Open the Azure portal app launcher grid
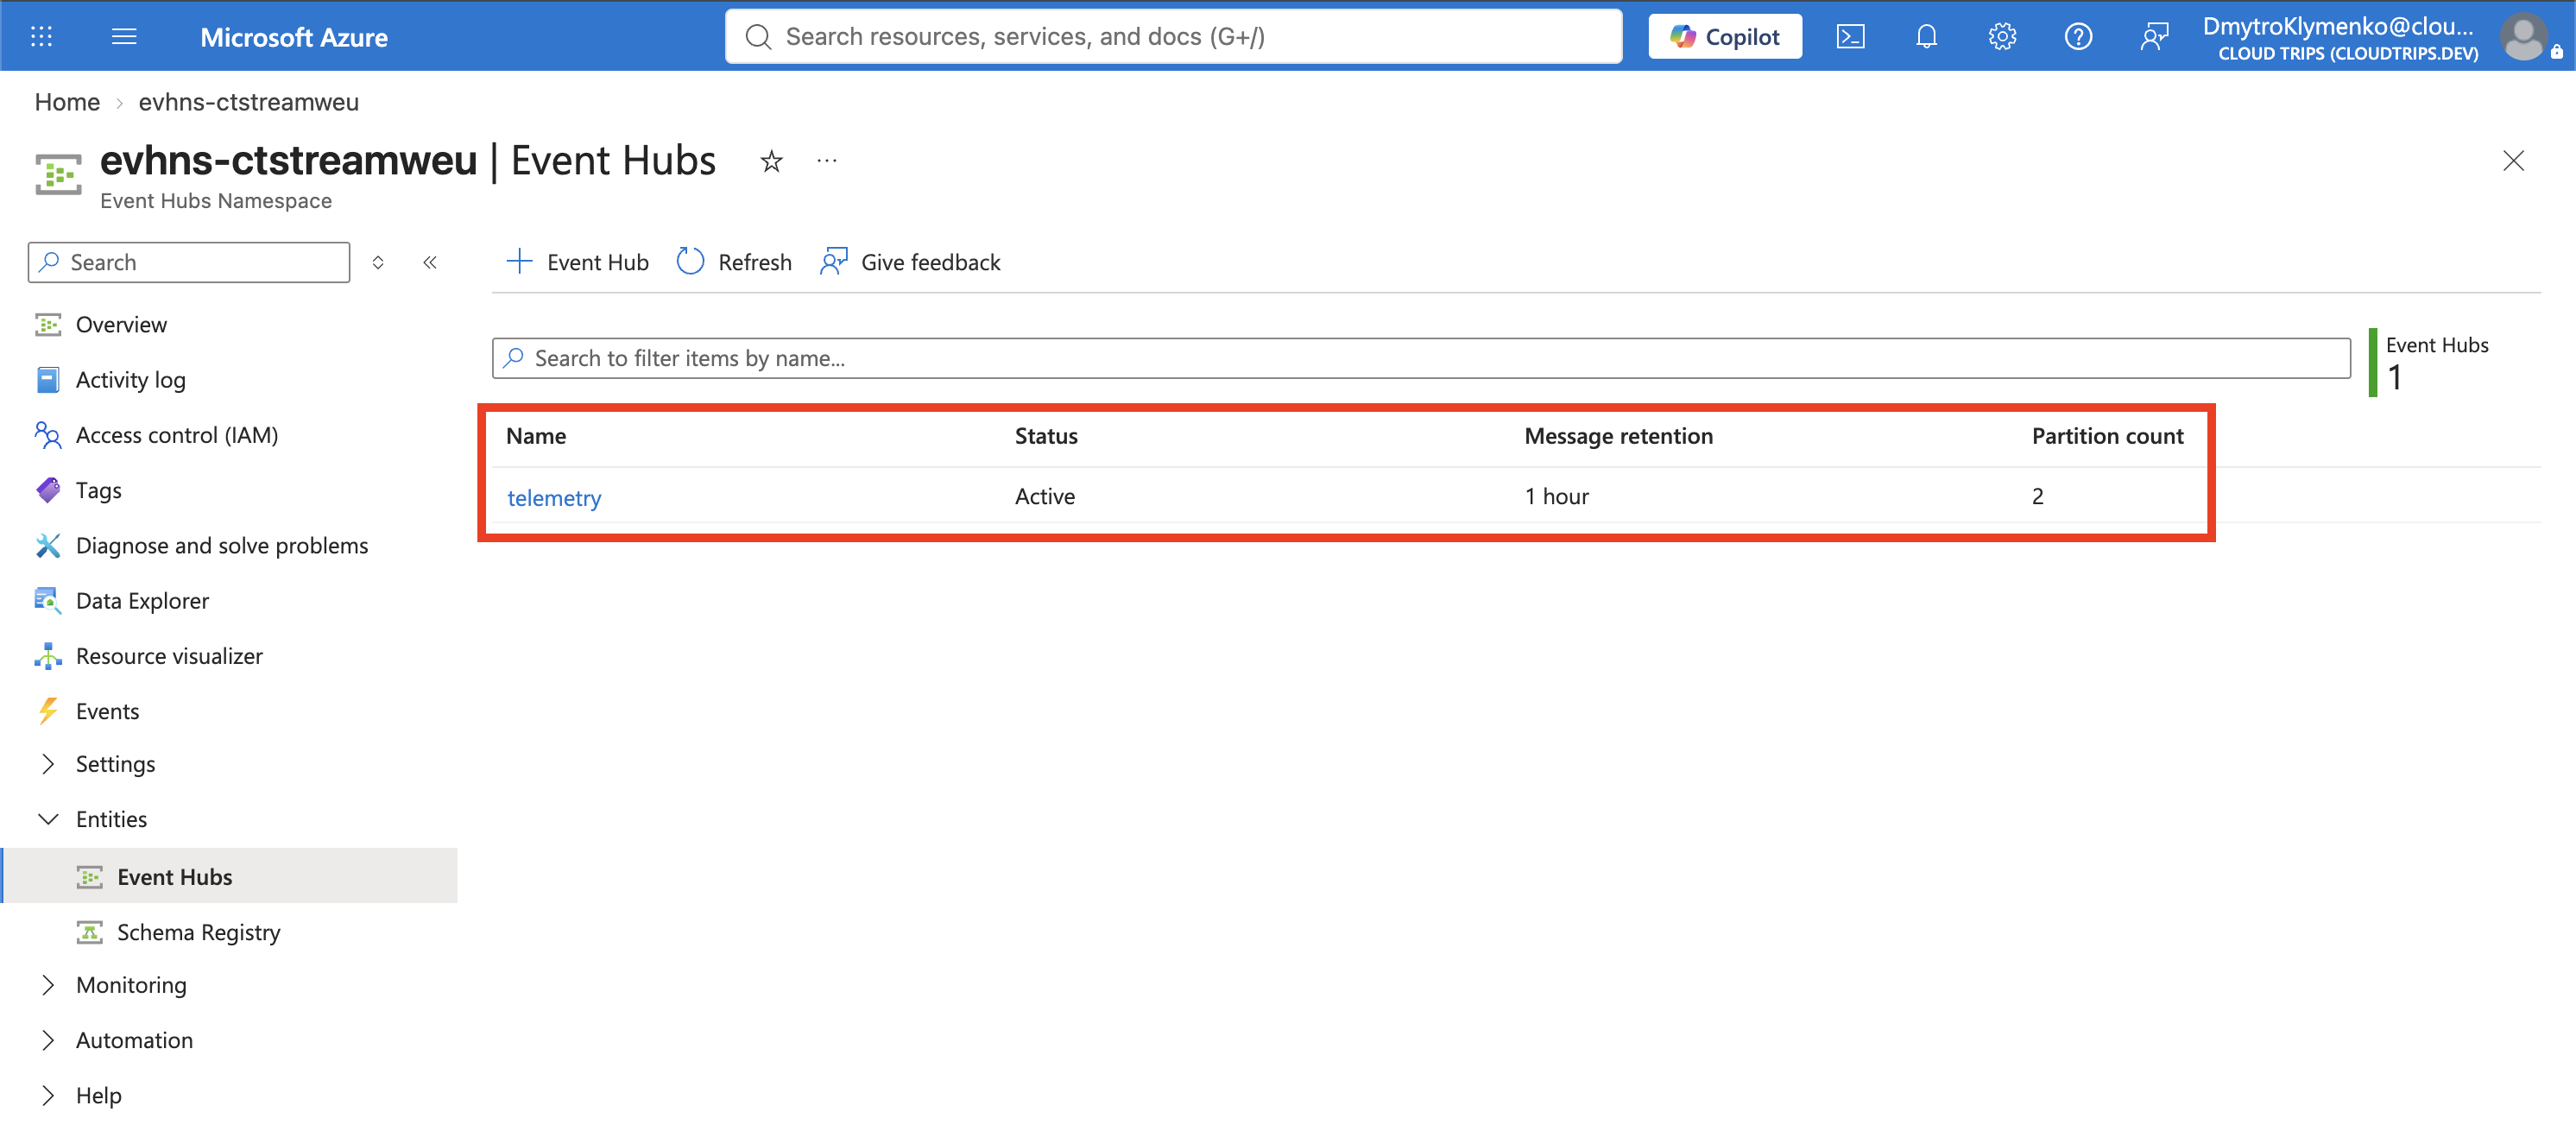2576x1131 pixels. point(41,37)
